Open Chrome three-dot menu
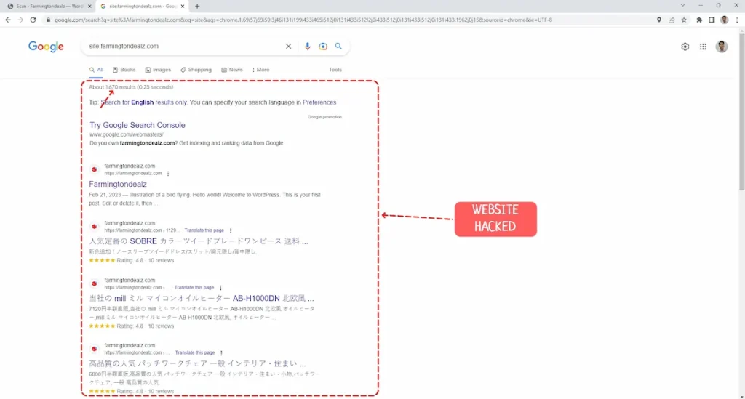Image resolution: width=745 pixels, height=399 pixels. pyautogui.click(x=737, y=20)
